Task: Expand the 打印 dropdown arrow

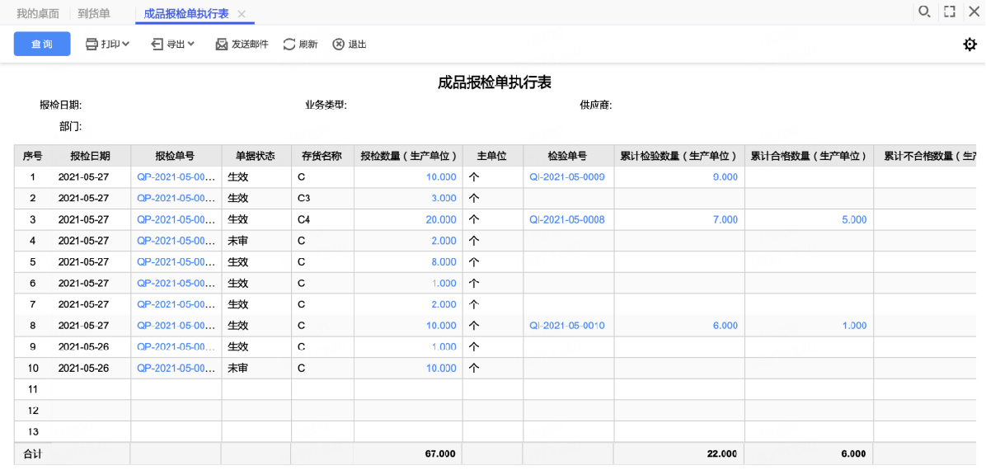Action: click(x=126, y=44)
